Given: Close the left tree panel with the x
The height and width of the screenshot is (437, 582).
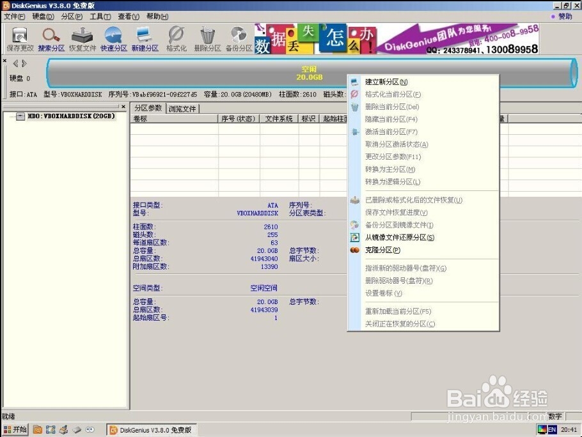Looking at the screenshot, I should pos(123,107).
